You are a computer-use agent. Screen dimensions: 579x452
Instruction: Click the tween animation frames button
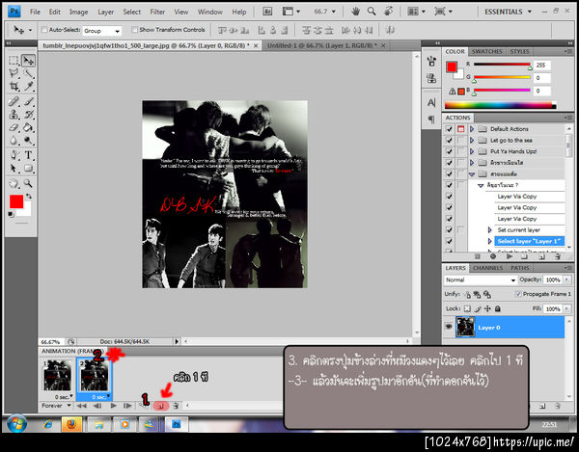[x=143, y=406]
